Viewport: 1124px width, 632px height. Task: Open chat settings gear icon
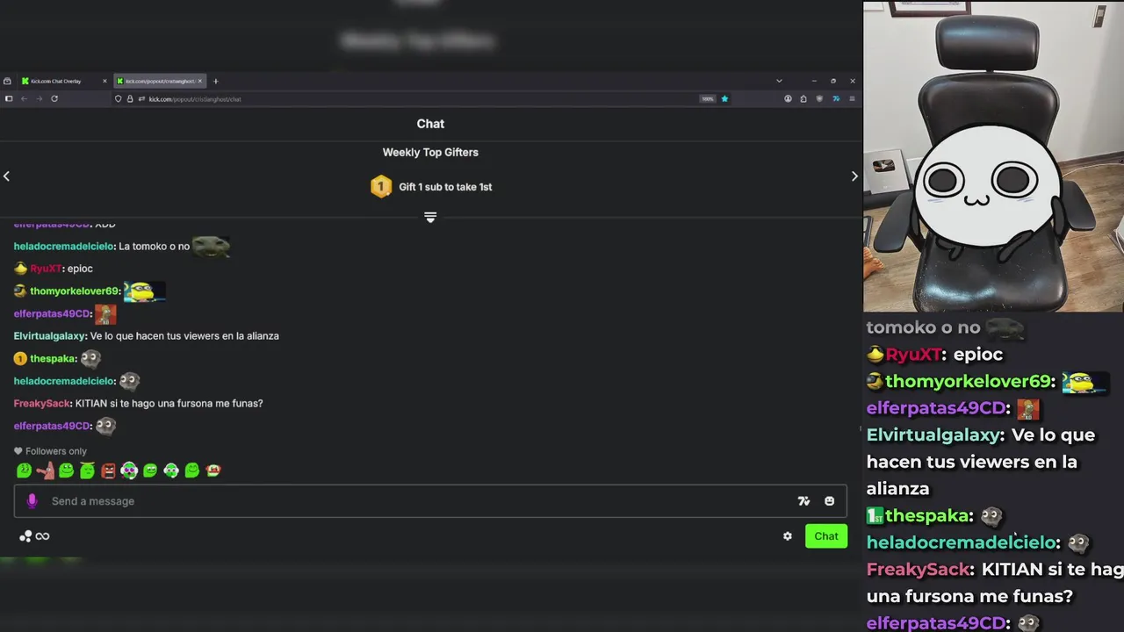[x=788, y=536]
